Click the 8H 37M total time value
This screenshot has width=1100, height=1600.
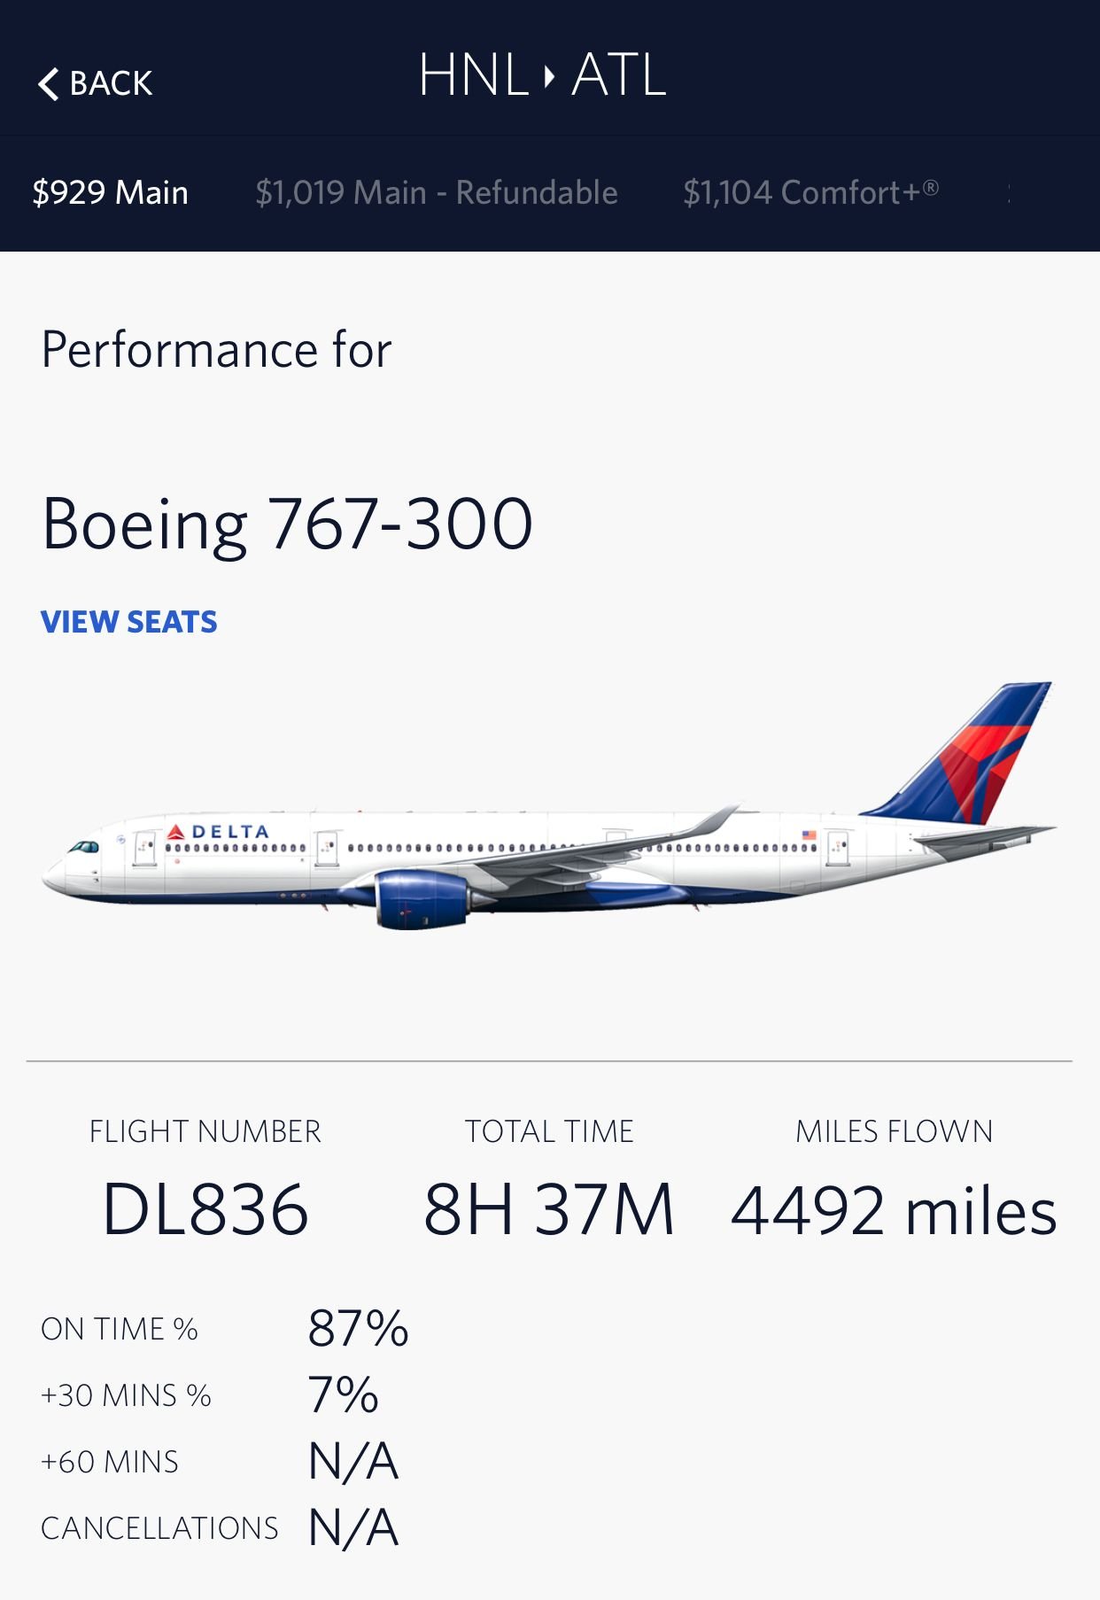(549, 1210)
